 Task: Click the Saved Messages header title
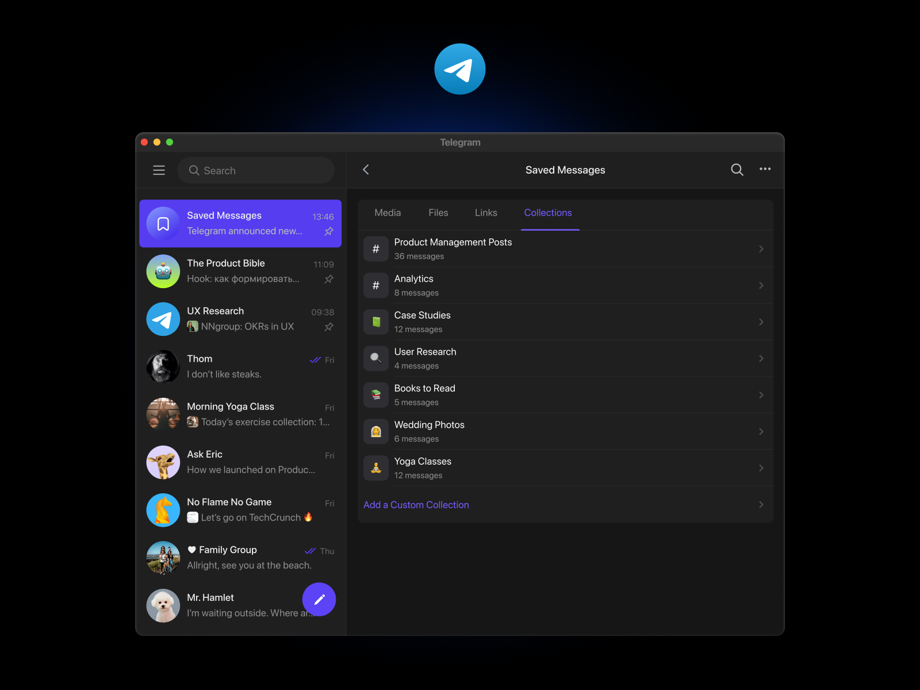click(x=565, y=170)
